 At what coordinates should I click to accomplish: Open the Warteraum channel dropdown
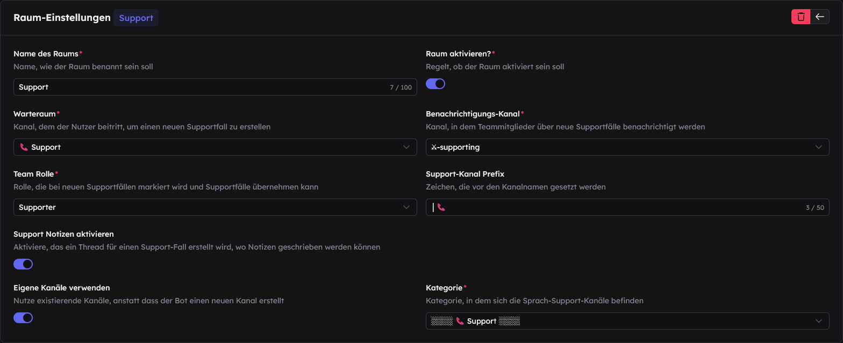(215, 147)
